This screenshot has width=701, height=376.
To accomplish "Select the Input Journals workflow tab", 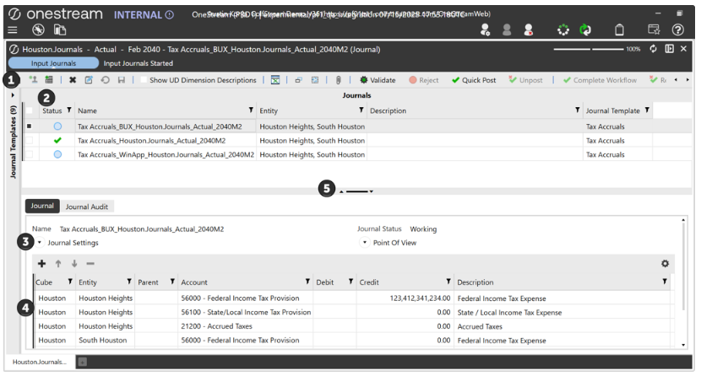I will (53, 63).
